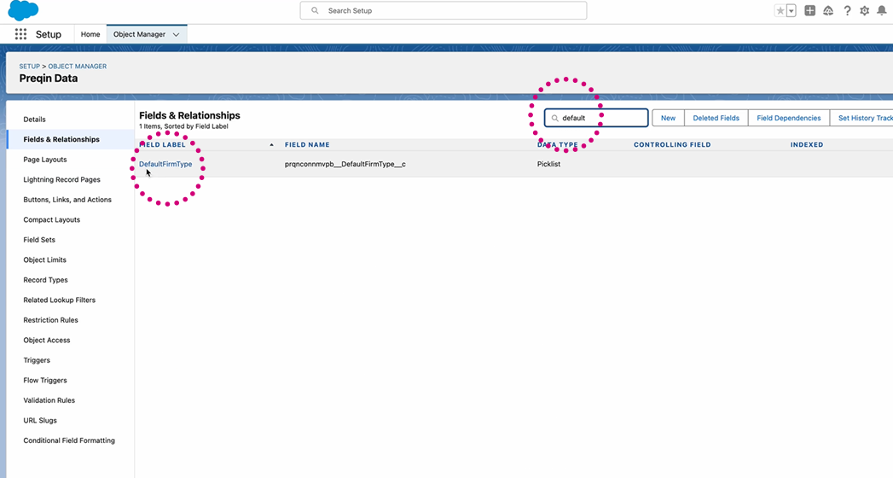Open the Setup gear icon
This screenshot has width=893, height=478.
[x=865, y=11]
